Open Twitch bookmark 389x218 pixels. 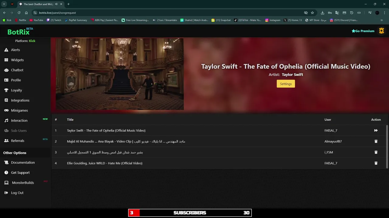tap(54, 20)
